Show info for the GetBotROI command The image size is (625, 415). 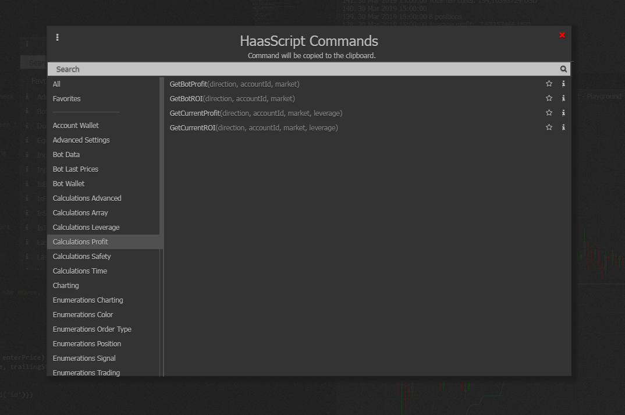(x=563, y=98)
